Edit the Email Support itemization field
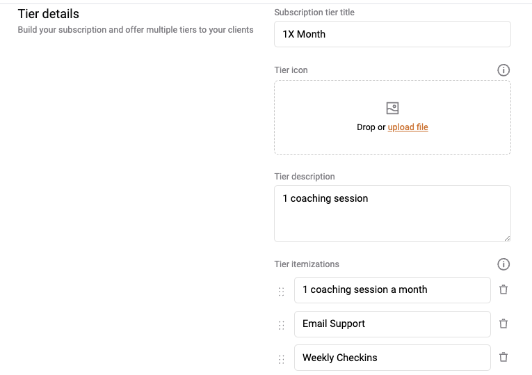The image size is (532, 375). click(392, 324)
